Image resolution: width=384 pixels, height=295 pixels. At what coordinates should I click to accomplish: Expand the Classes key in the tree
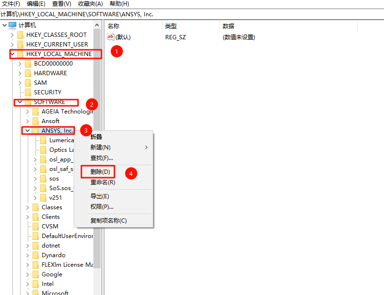point(28,207)
